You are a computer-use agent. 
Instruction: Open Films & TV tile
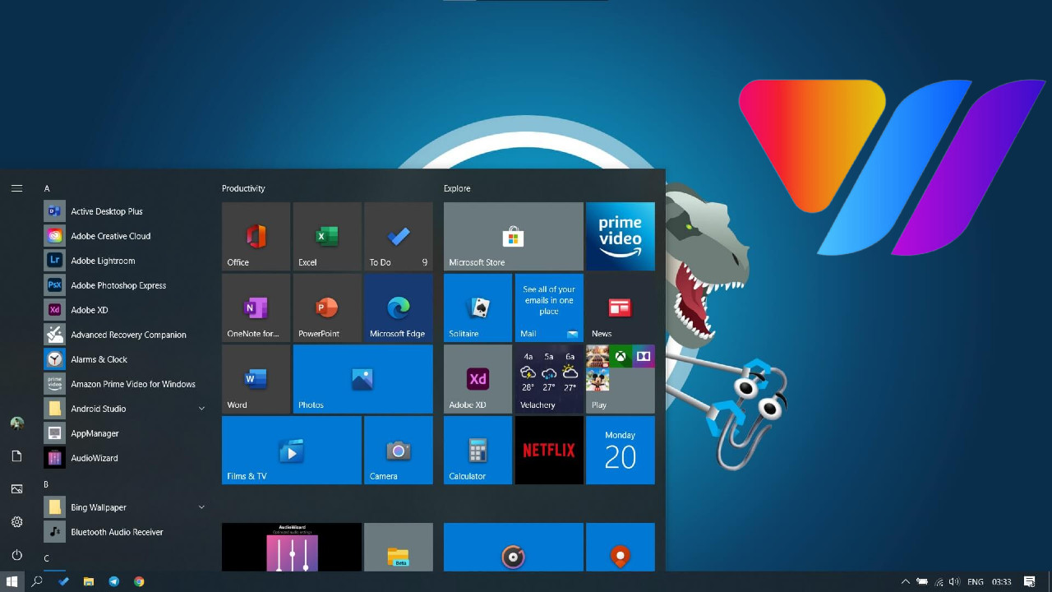(292, 451)
